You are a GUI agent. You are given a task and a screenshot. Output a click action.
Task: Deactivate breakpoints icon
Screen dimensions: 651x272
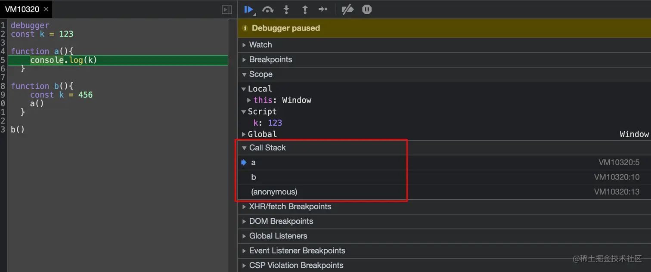(347, 9)
